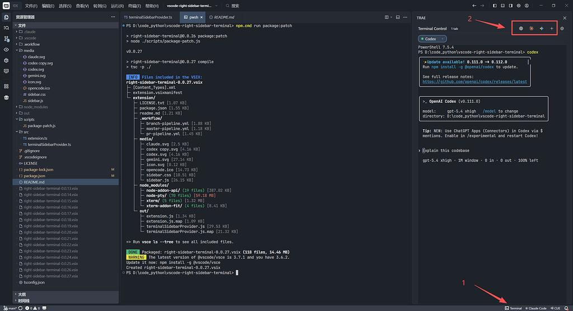
Task: Open the Explorer view in activity bar
Action: click(x=6, y=17)
